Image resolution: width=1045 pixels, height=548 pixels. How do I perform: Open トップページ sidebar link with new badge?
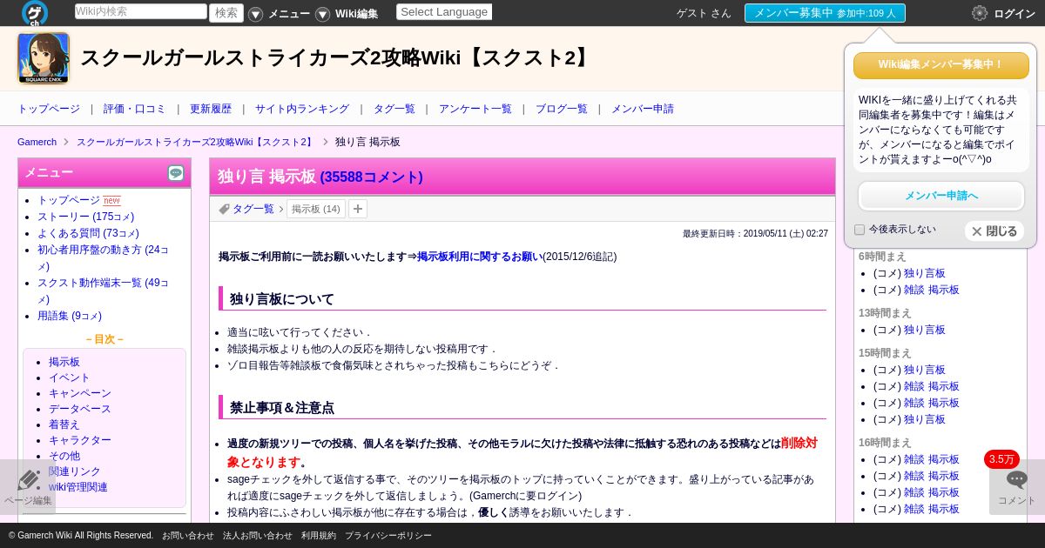(x=69, y=200)
